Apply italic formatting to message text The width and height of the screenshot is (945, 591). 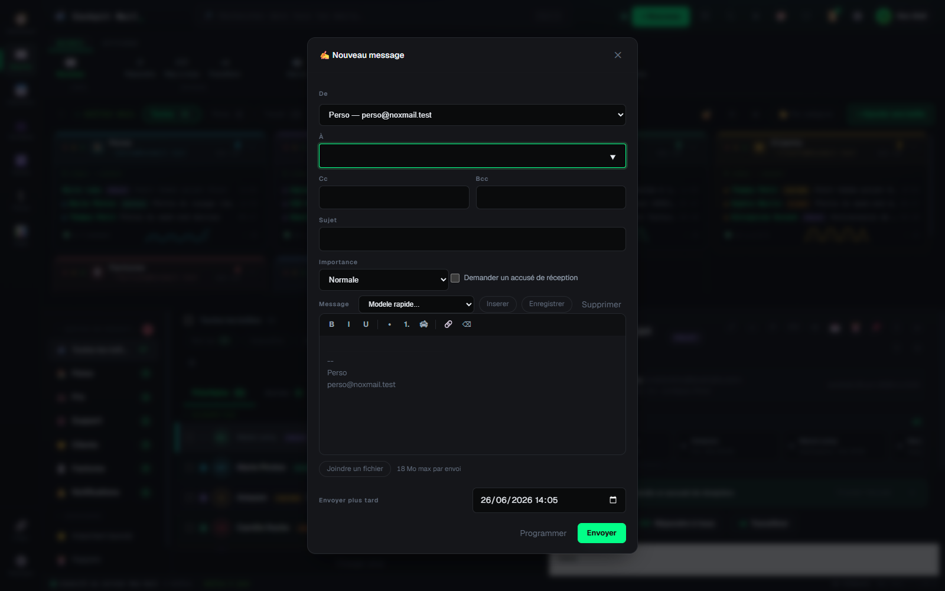tap(349, 324)
